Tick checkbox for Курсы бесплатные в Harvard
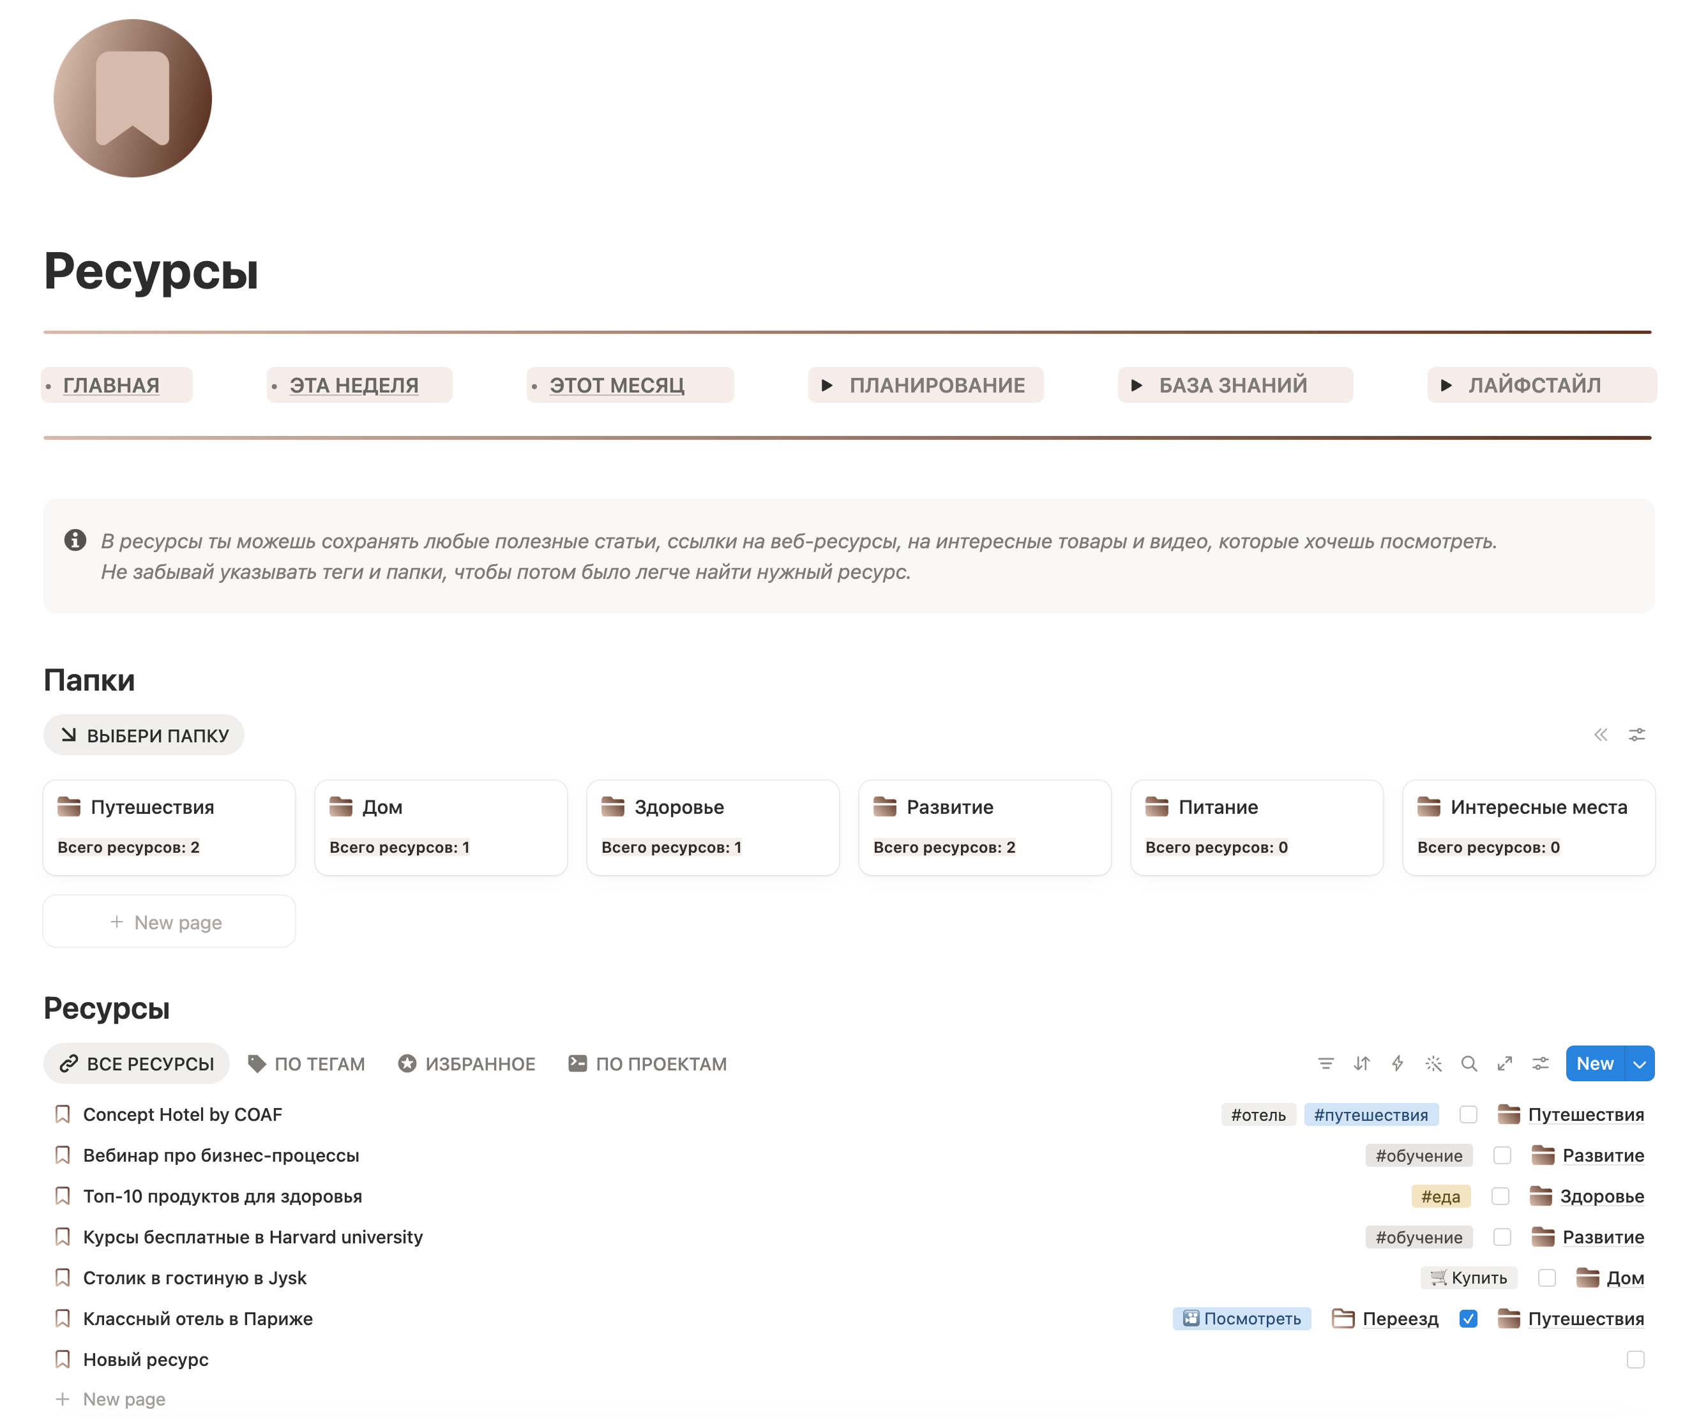Viewport: 1692px width, 1417px height. [1502, 1236]
